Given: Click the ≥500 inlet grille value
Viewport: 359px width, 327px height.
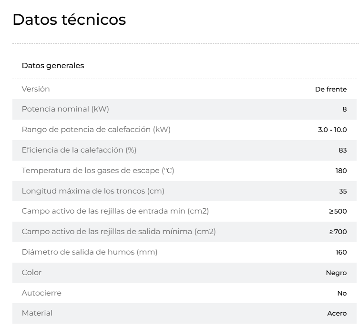Looking at the screenshot, I should 338,211.
